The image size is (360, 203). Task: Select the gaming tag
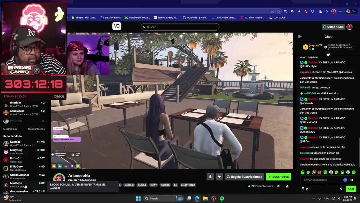coord(142,185)
